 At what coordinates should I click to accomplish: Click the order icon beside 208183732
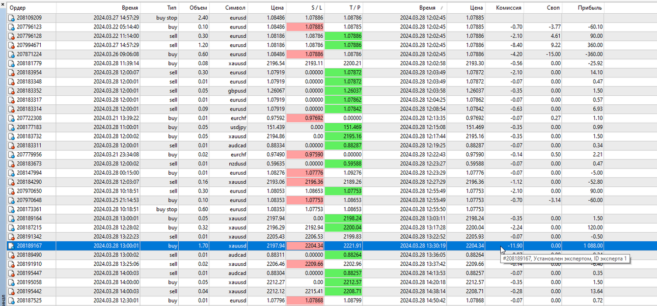(12, 136)
